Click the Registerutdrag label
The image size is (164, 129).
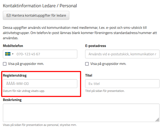15,76
